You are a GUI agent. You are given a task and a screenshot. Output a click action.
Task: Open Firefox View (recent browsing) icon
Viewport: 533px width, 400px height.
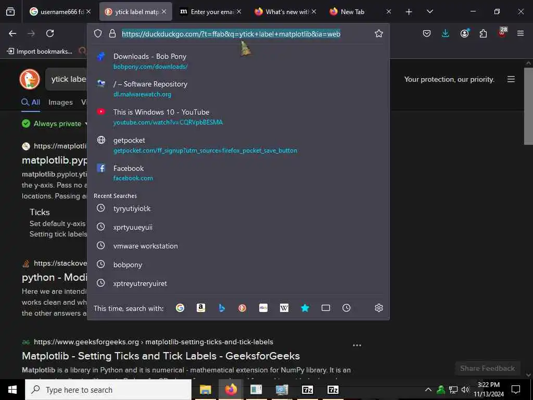pos(10,12)
